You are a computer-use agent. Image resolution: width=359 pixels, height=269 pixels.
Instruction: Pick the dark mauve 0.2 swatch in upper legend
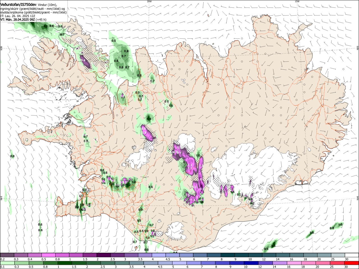pyautogui.click(x=7, y=255)
